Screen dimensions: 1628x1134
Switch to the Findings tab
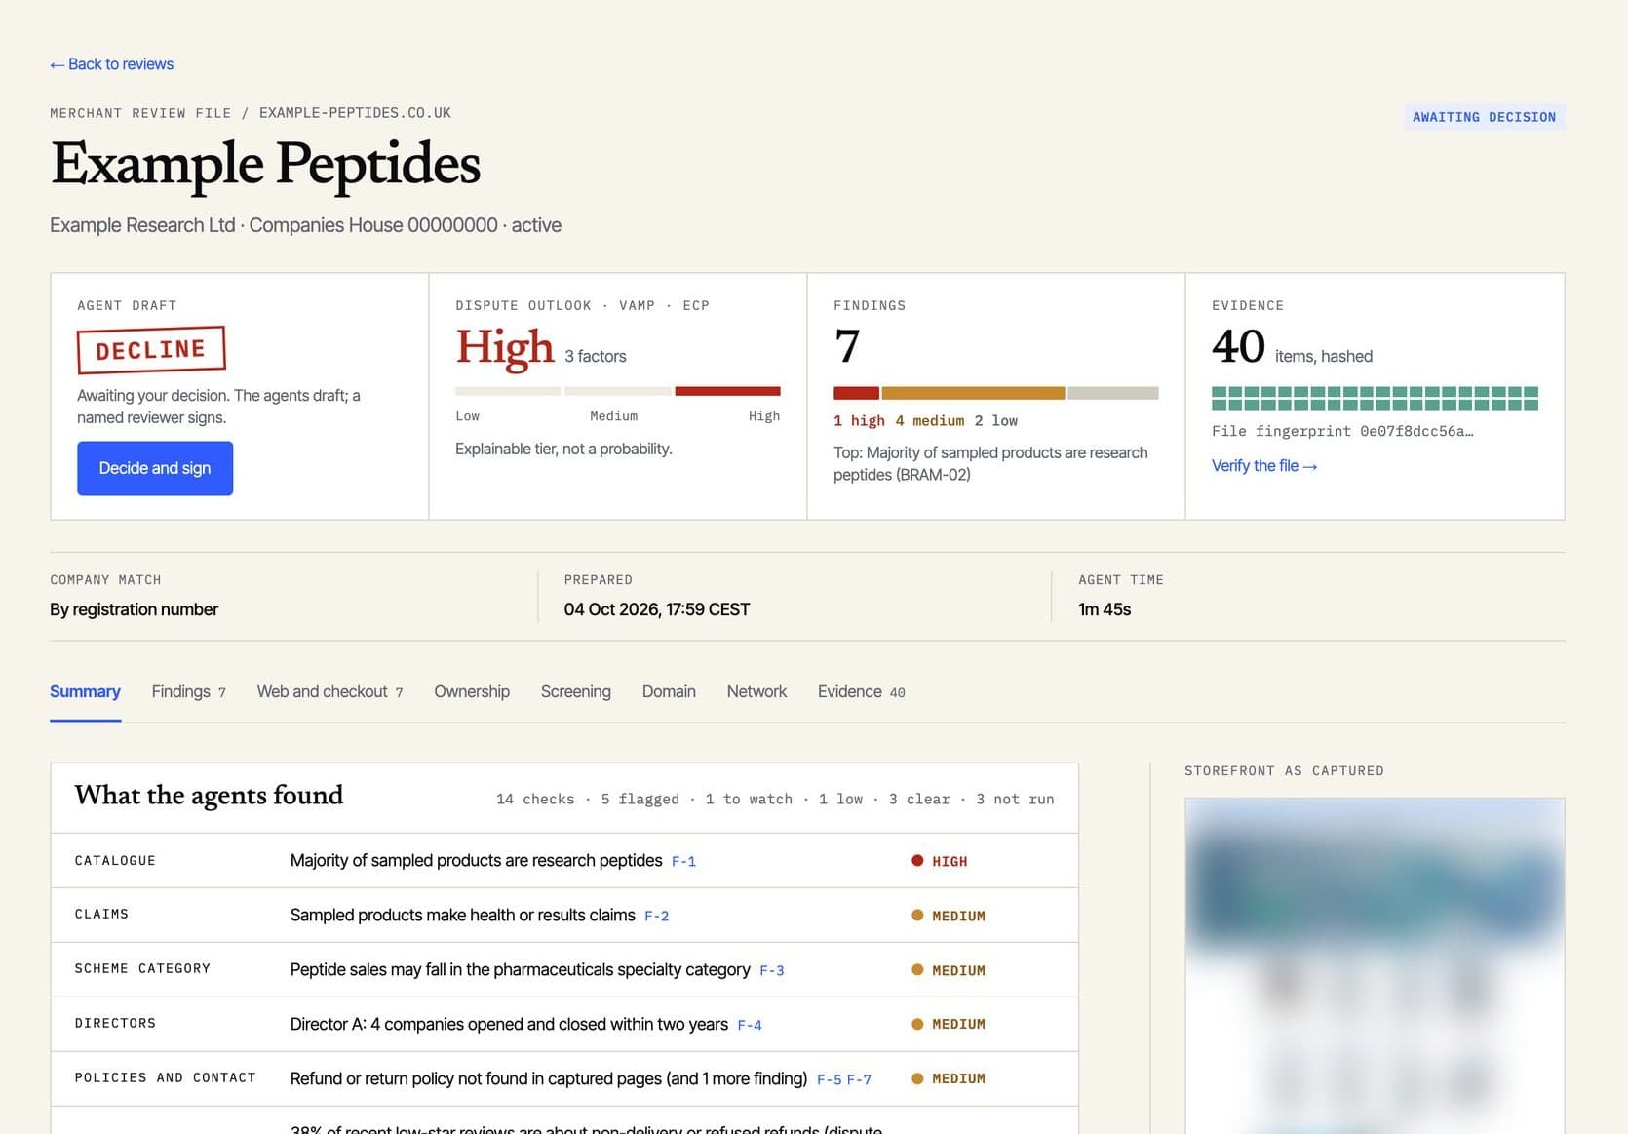pos(188,691)
